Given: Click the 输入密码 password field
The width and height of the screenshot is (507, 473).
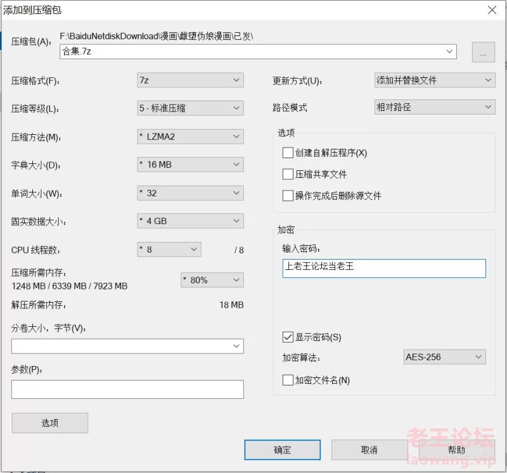Looking at the screenshot, I should tap(384, 268).
